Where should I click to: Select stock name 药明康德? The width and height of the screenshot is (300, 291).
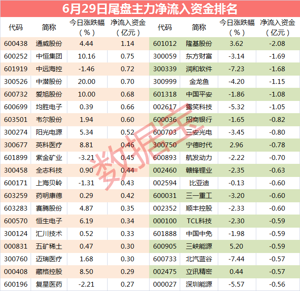tap(49, 196)
